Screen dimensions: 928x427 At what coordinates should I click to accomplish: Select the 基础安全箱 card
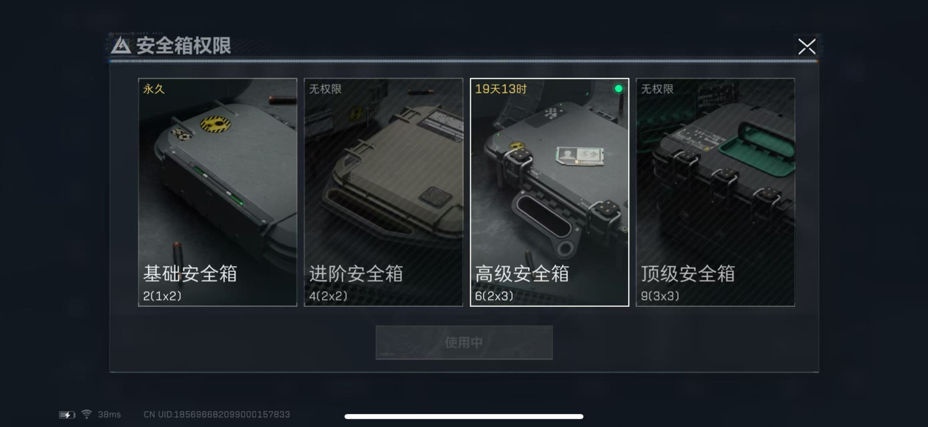tap(217, 192)
